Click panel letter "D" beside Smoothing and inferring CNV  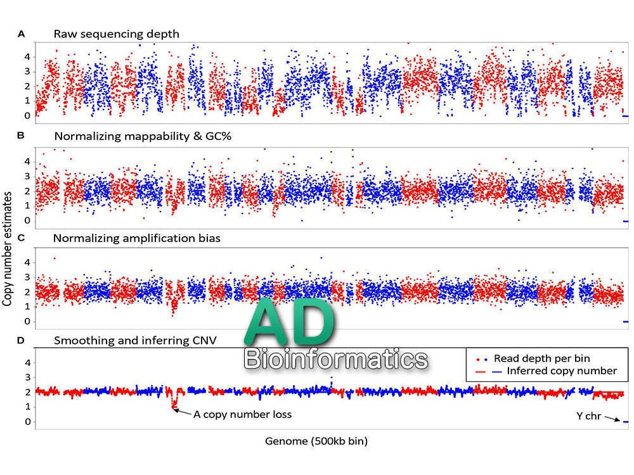tap(21, 341)
